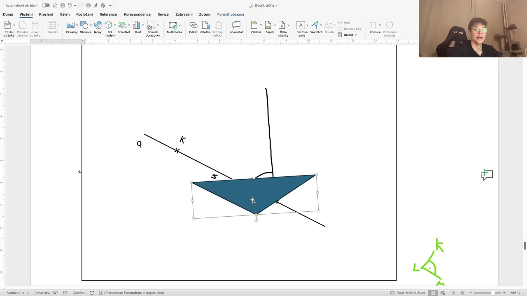Expand the Obrazce shapes dropdown arrow
This screenshot has height=296, width=527.
[x=91, y=25]
